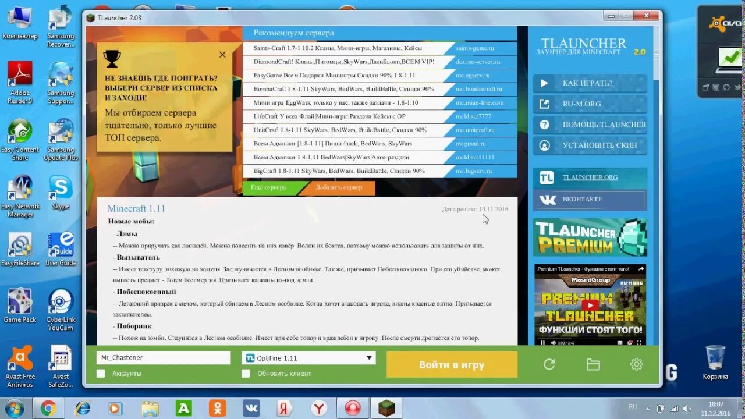Screen dimensions: 745x419
Task: Click the nickname field Mr_Chastener
Action: 164,358
